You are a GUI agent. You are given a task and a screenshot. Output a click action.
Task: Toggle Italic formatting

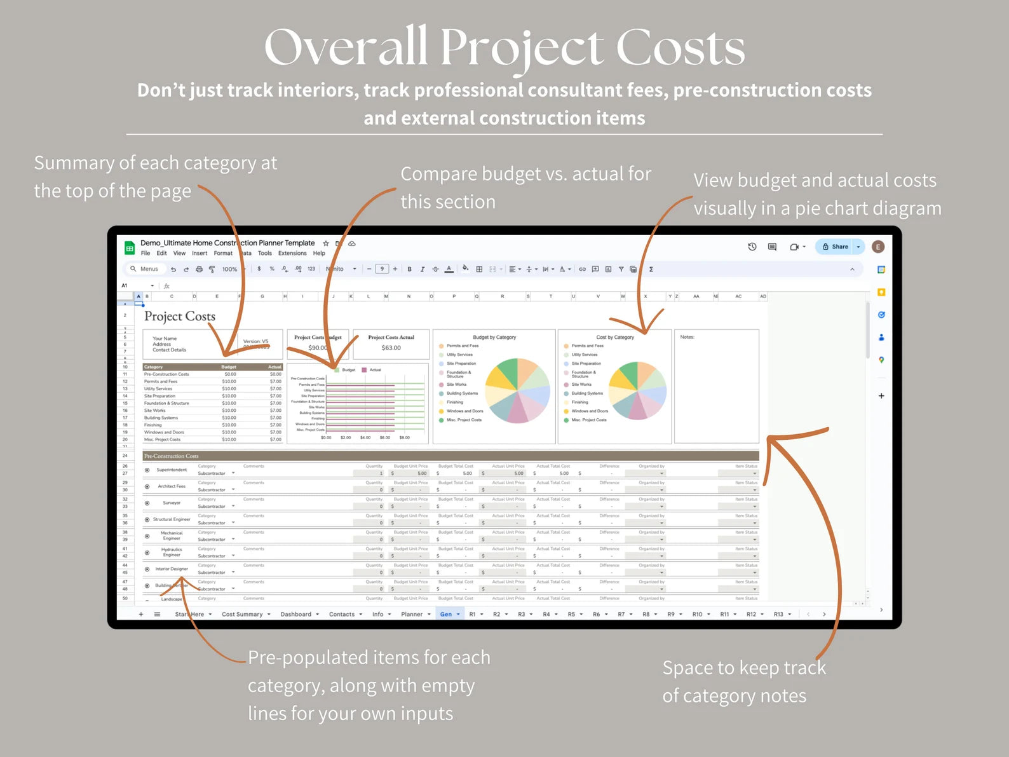(422, 269)
